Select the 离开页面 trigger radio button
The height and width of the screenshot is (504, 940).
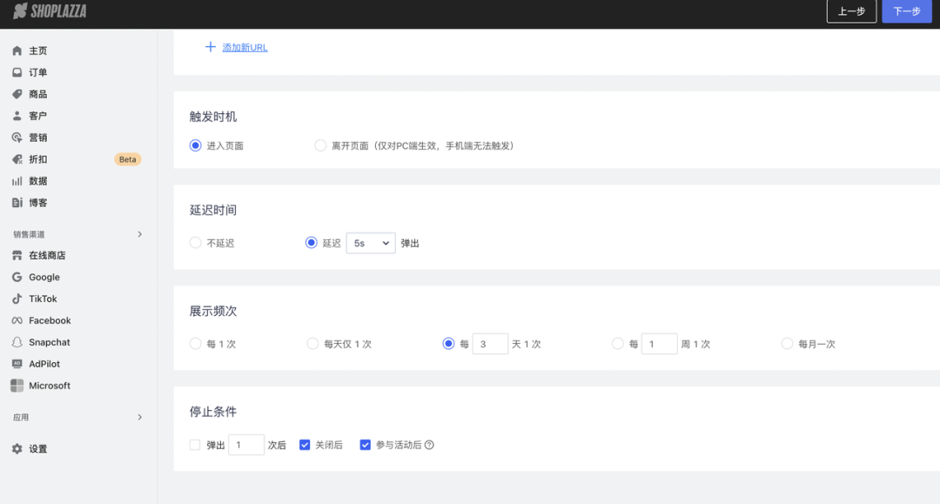[x=320, y=145]
